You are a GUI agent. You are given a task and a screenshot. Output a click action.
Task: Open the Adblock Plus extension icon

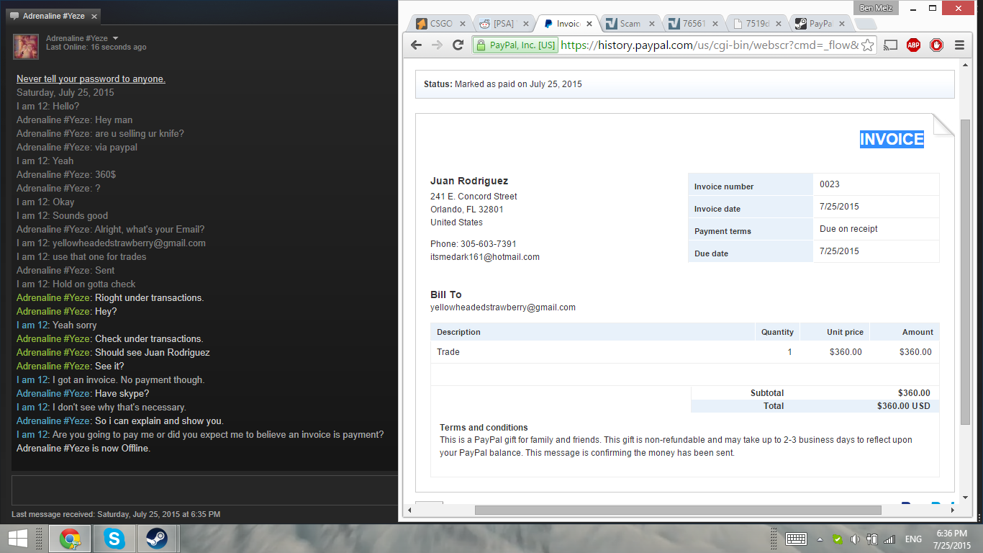[x=913, y=45]
